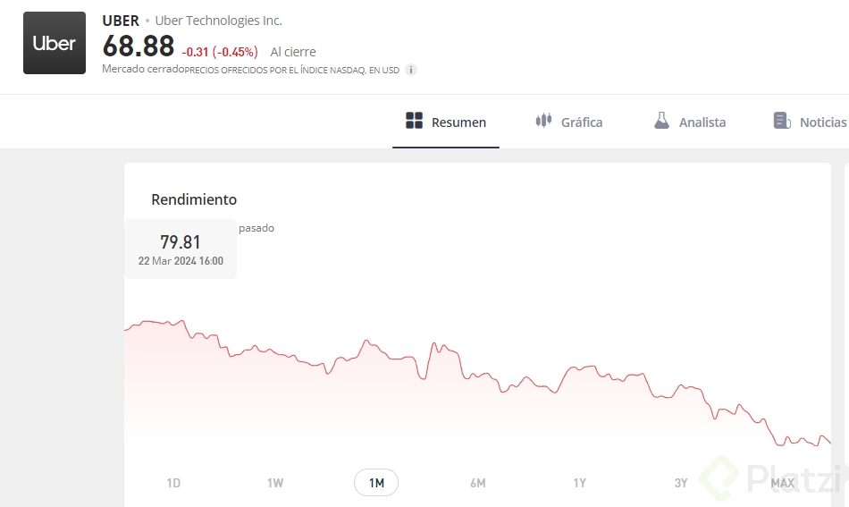This screenshot has width=849, height=507.
Task: Click the info icon beside NASDAQ disclaimer
Action: [x=411, y=70]
